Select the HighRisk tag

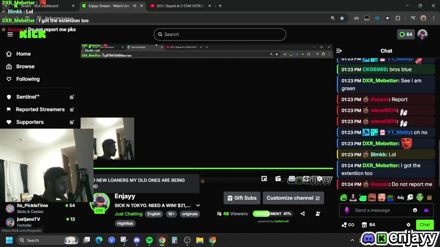(x=125, y=223)
